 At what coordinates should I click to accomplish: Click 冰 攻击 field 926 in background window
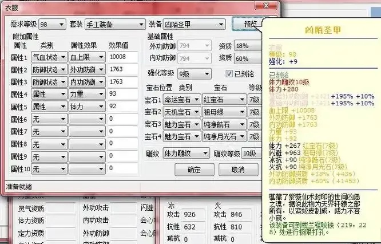[193, 214]
